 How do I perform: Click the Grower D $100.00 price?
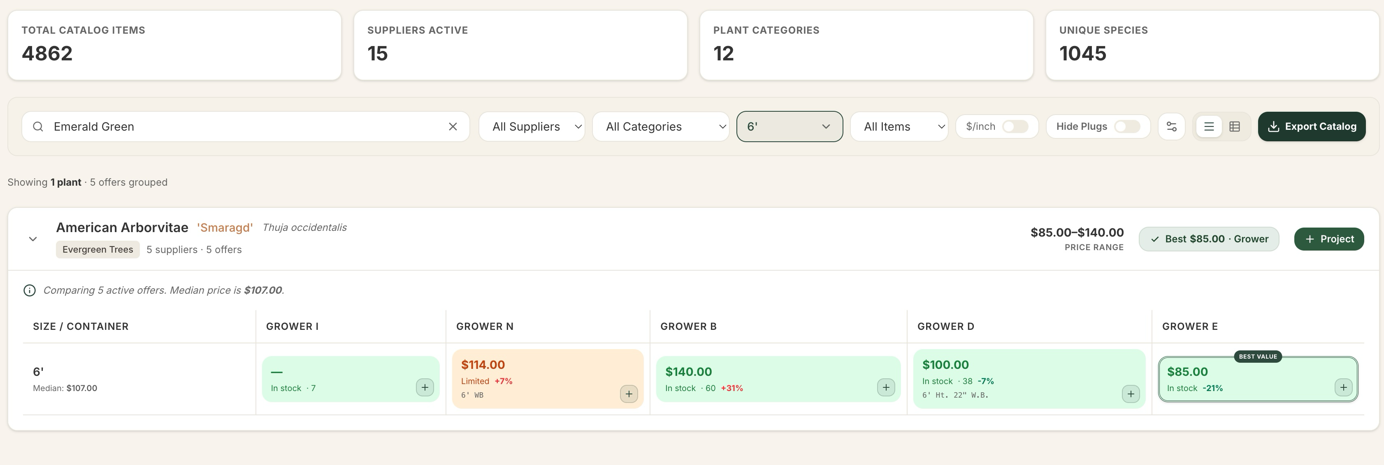point(945,365)
